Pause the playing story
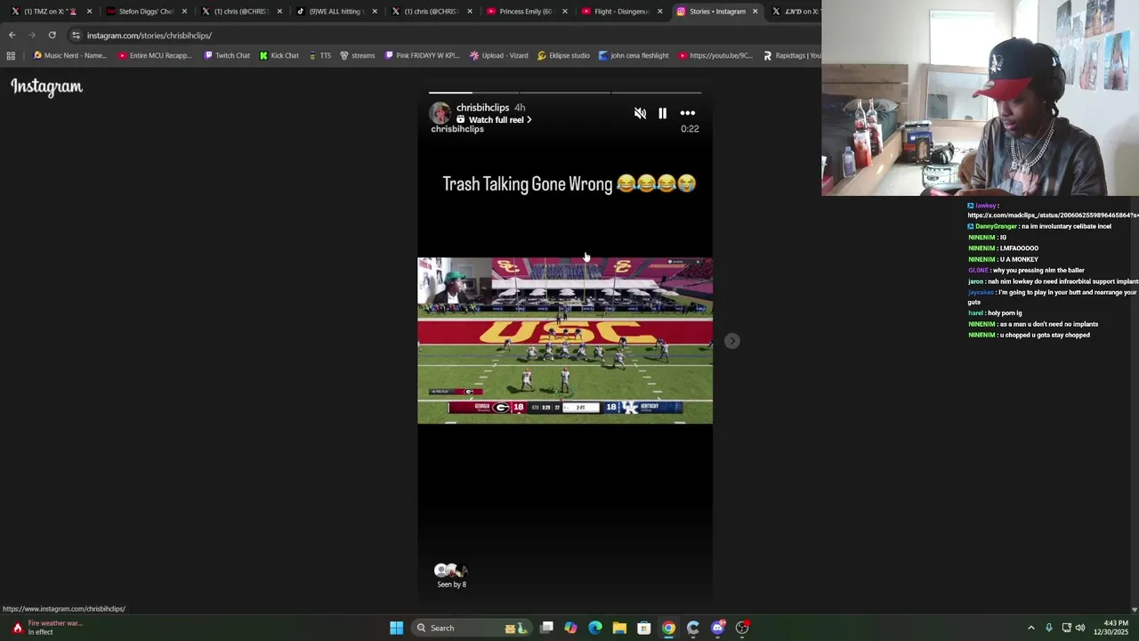Viewport: 1139px width, 641px height. [x=662, y=113]
